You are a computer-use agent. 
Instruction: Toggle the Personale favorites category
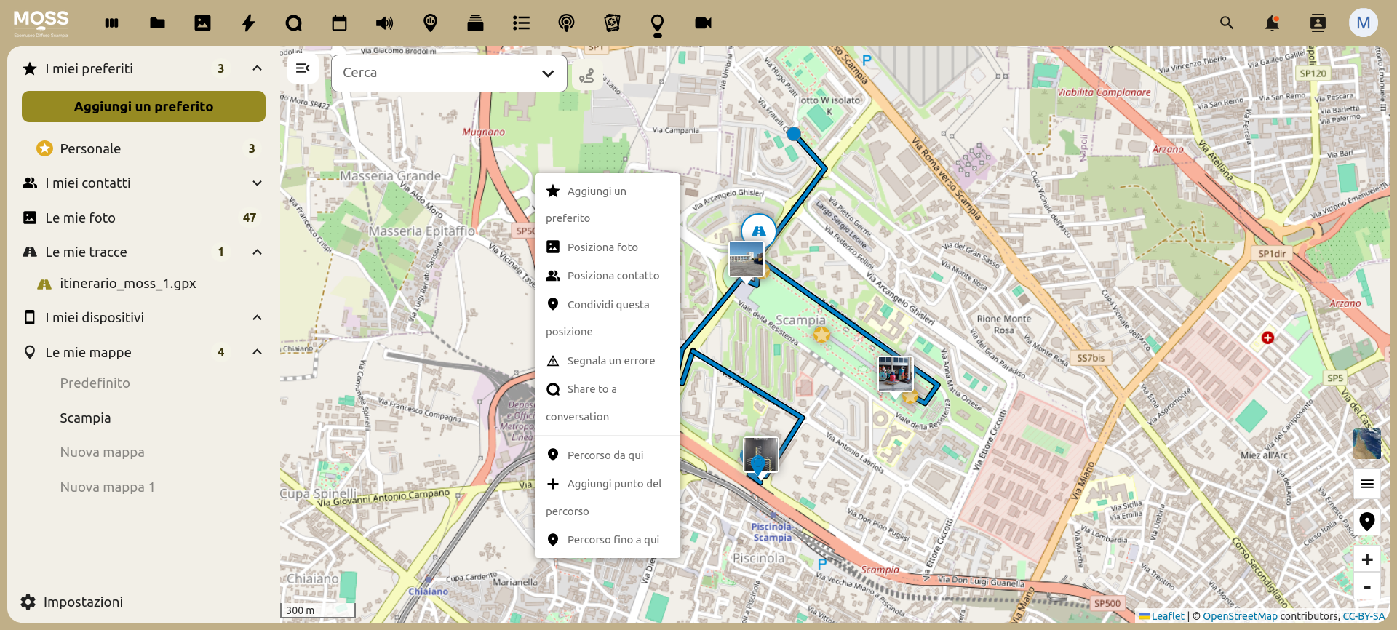90,148
